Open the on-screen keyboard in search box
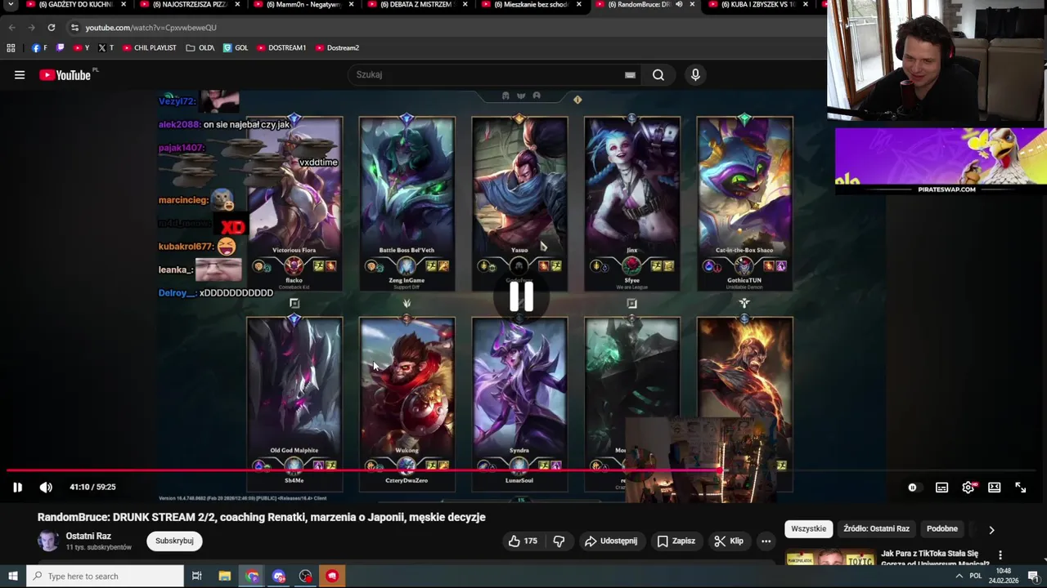 click(x=630, y=75)
